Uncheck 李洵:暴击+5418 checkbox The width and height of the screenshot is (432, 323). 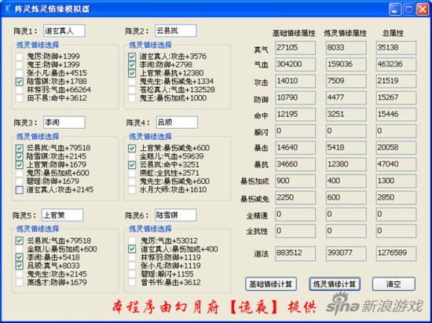pyautogui.click(x=20, y=258)
